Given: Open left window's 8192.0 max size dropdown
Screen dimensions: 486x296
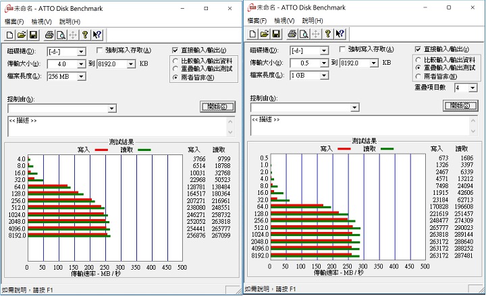Looking at the screenshot, I should coord(131,64).
